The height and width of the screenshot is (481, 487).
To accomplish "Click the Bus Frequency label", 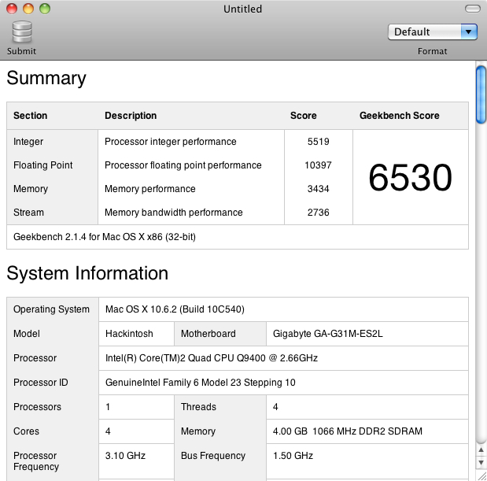I will pos(213,456).
